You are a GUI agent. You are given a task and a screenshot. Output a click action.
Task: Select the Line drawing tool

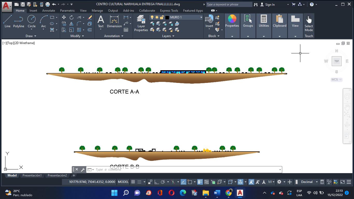8,21
